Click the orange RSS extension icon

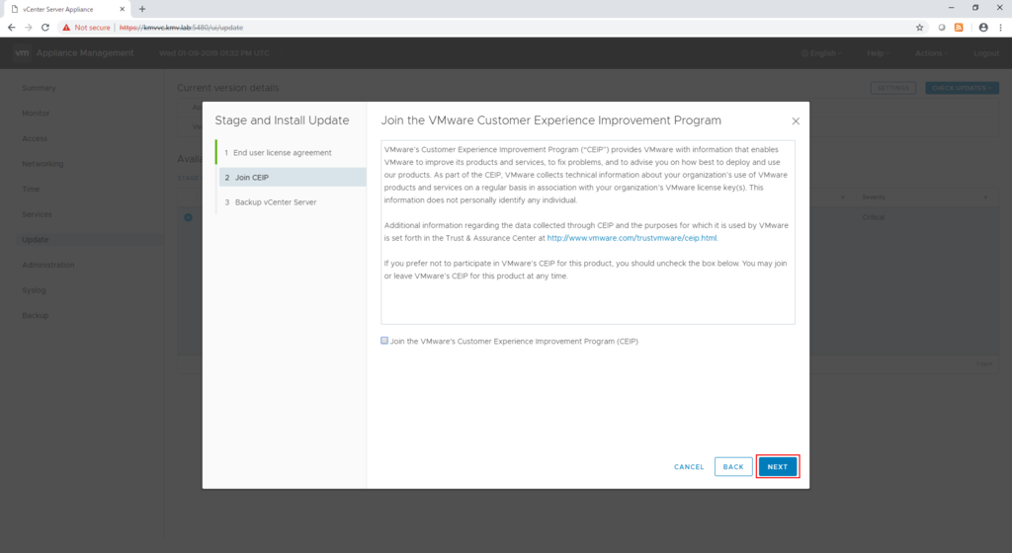point(959,28)
